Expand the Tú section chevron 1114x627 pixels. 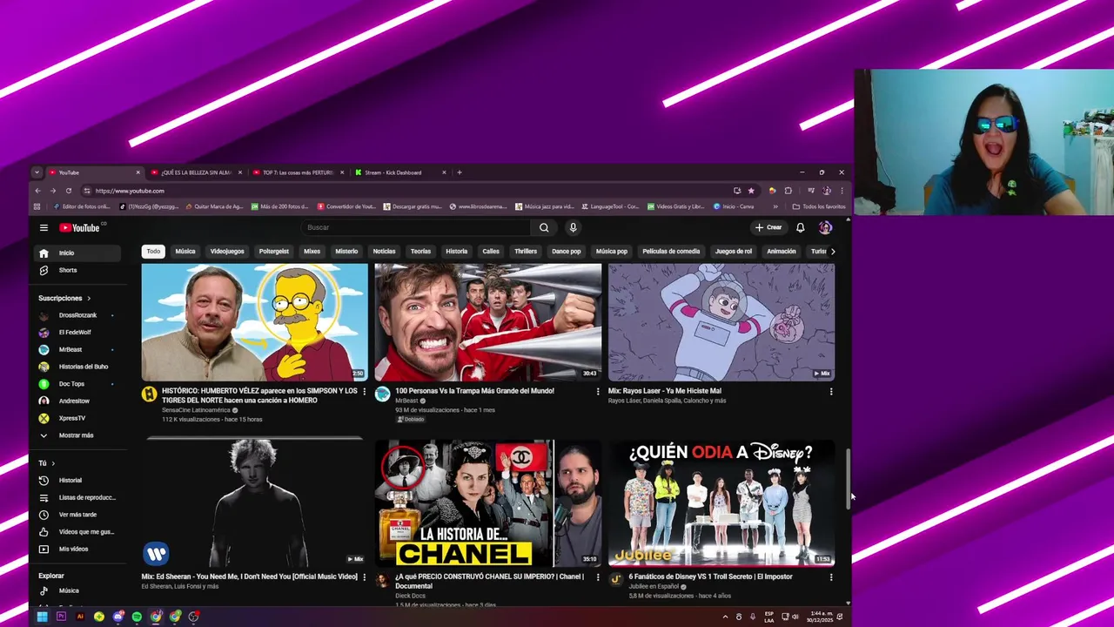[53, 463]
